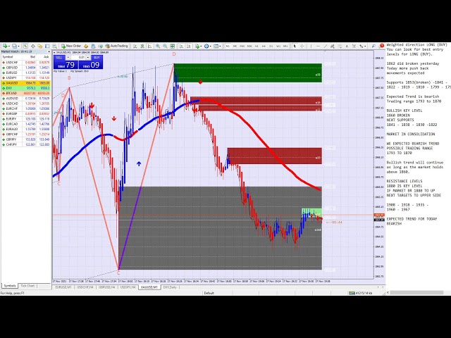
Task: Click the New Order toolbar button
Action: 72,46
